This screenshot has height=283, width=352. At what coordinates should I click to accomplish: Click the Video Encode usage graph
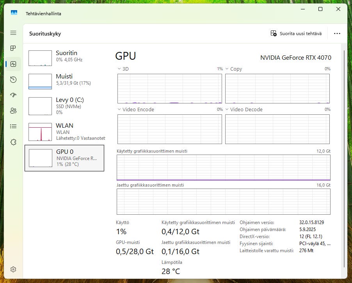(170, 129)
